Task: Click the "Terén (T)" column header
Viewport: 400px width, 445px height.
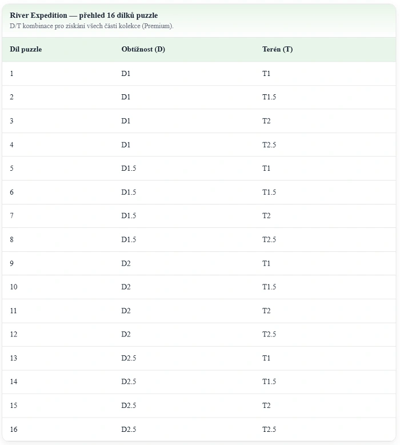Action: point(277,49)
